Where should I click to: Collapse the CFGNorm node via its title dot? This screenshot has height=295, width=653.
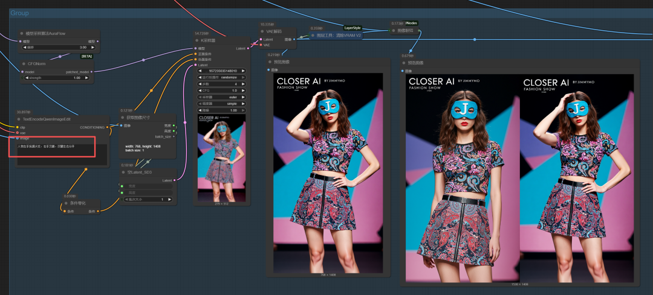tap(24, 64)
